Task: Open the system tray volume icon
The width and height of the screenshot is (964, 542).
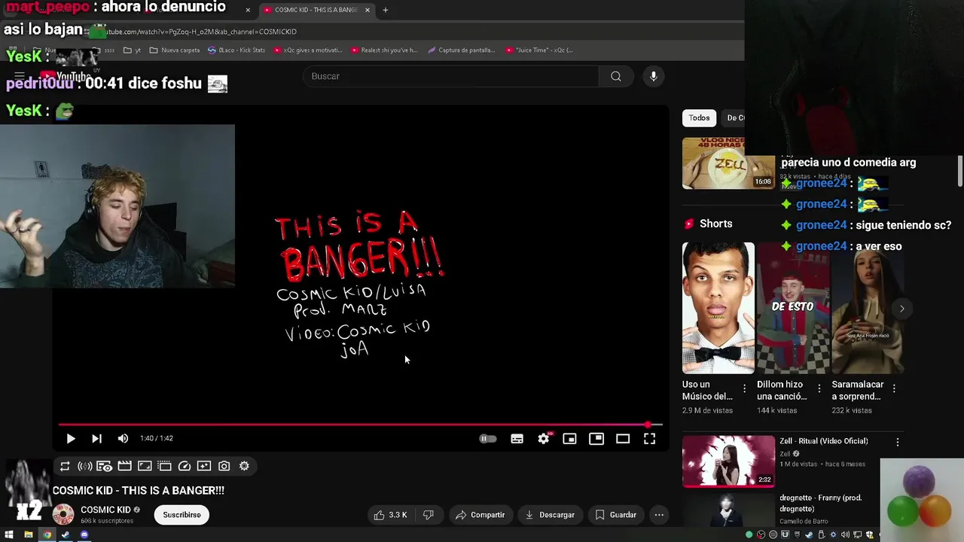Action: tap(844, 534)
